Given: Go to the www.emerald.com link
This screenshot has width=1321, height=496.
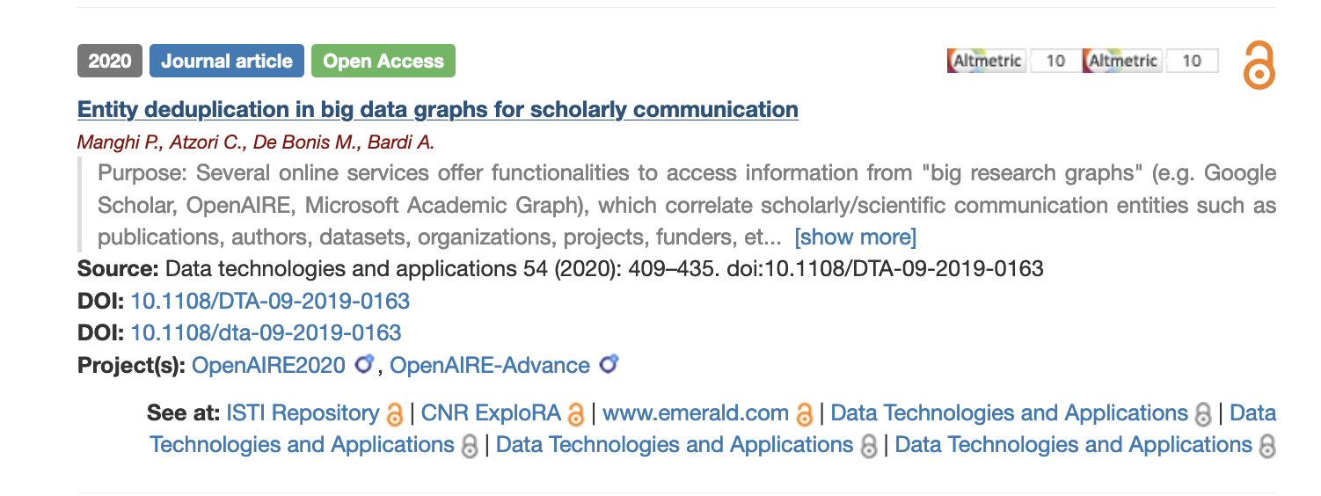Looking at the screenshot, I should (x=695, y=413).
